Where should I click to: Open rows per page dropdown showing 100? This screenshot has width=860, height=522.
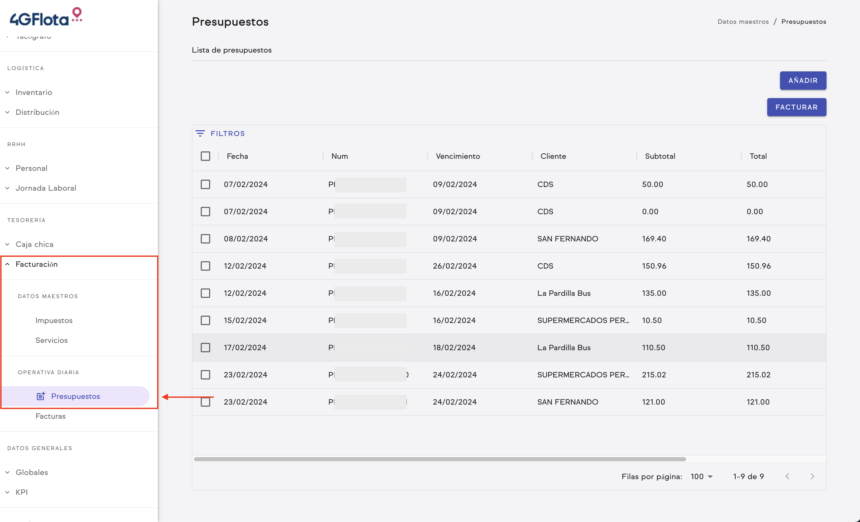coord(702,476)
